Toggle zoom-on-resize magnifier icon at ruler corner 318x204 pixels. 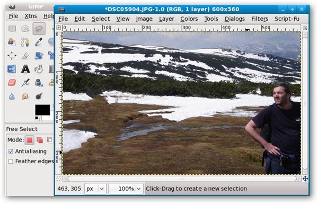[305, 28]
